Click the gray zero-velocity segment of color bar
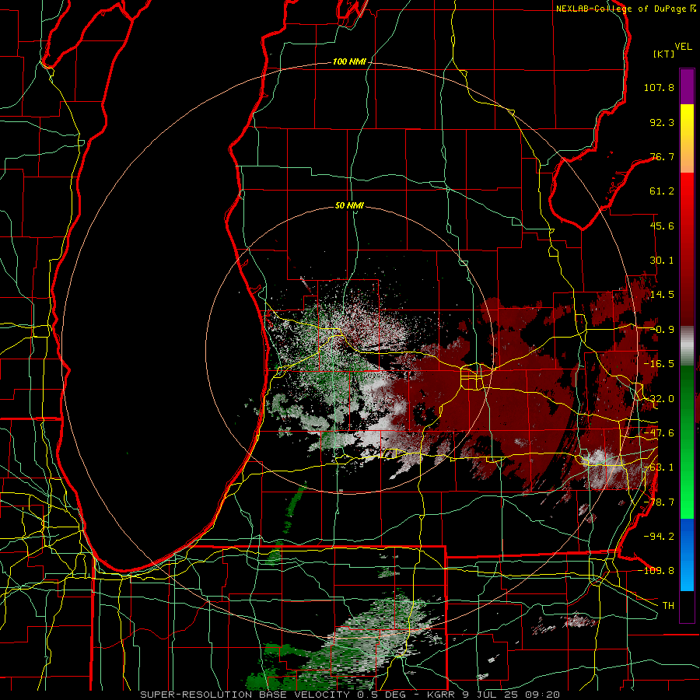 [x=687, y=345]
